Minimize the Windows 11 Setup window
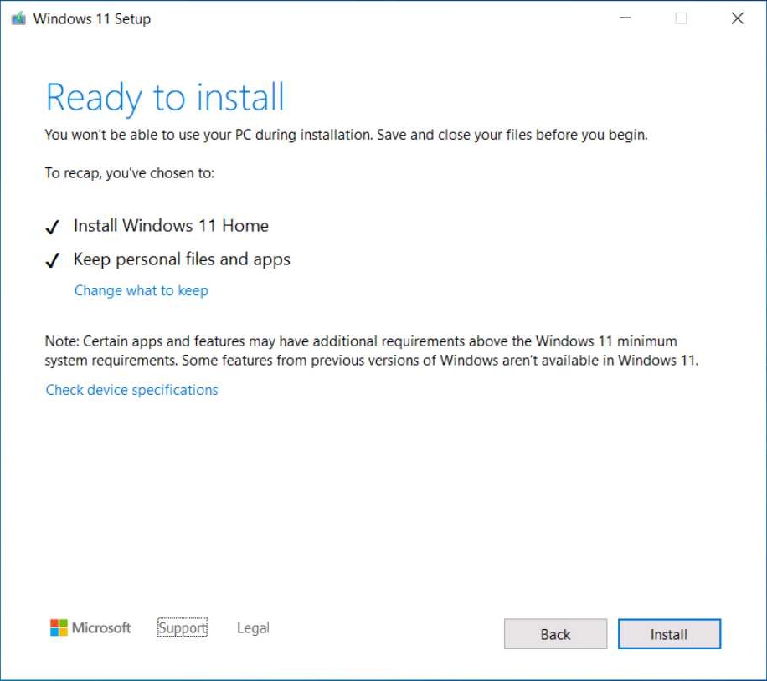This screenshot has height=681, width=767. (x=625, y=18)
